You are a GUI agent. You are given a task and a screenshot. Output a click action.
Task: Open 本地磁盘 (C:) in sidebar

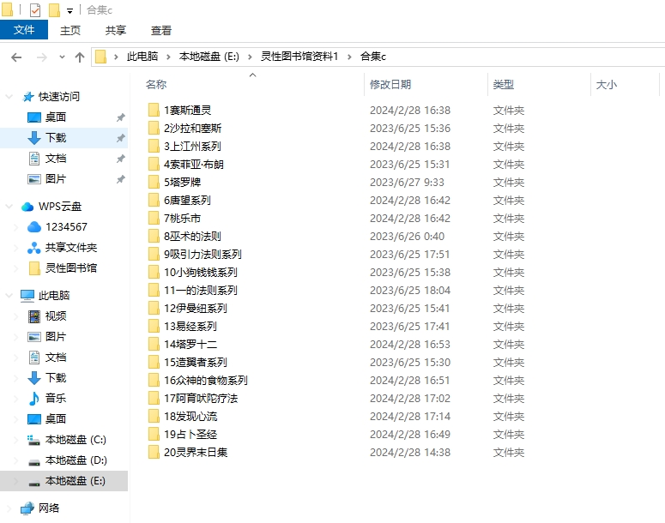click(76, 440)
